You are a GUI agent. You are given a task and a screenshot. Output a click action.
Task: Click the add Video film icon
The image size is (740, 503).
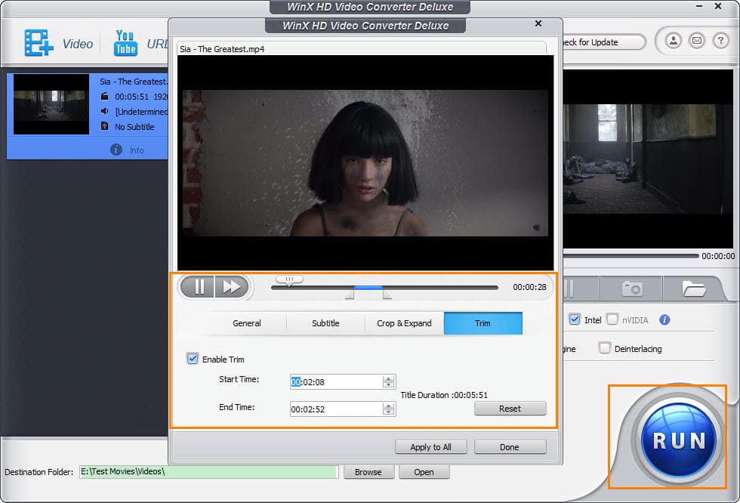[39, 43]
